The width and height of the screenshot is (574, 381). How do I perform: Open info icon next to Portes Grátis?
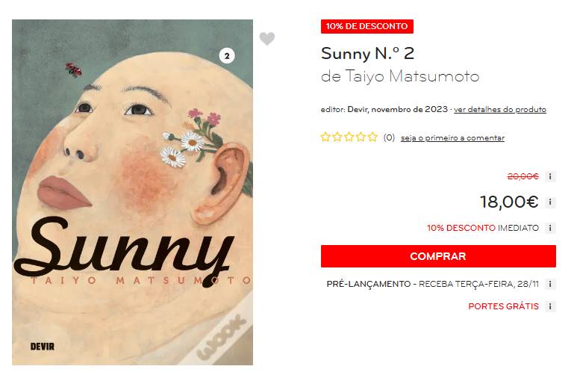click(x=550, y=306)
